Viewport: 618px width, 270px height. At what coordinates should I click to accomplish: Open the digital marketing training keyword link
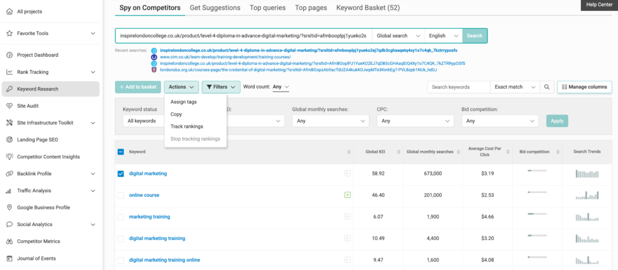(157, 239)
